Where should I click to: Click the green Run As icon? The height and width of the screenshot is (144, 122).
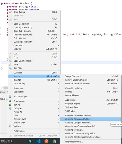point(10,105)
